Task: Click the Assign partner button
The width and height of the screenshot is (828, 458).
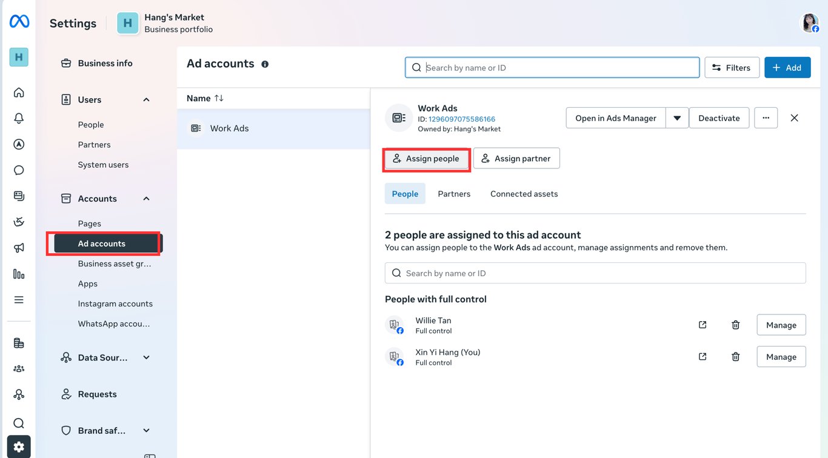Action: tap(516, 159)
